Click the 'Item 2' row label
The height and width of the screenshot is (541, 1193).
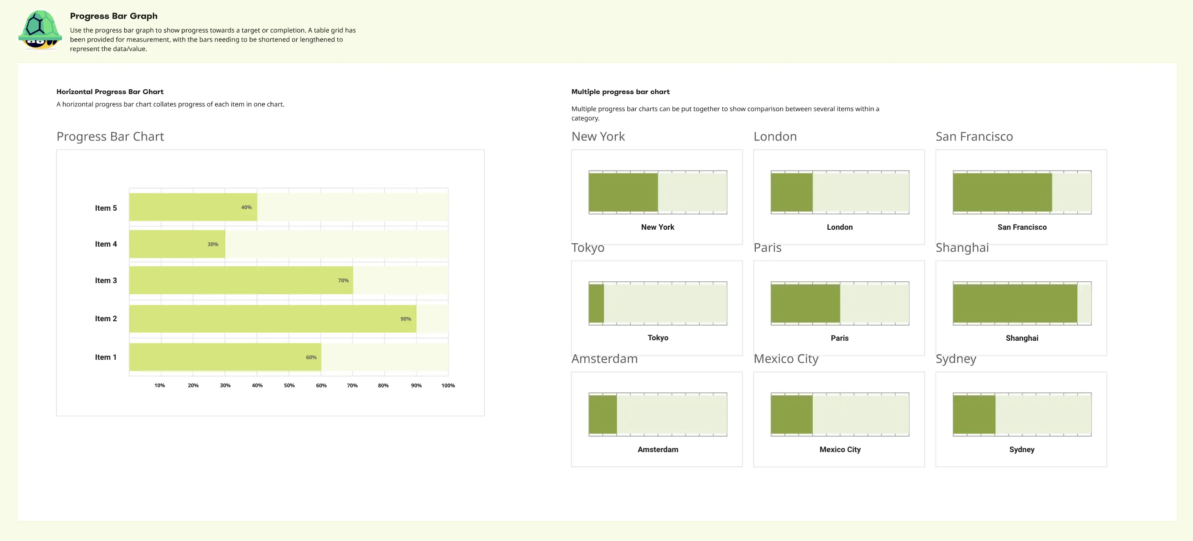[105, 319]
